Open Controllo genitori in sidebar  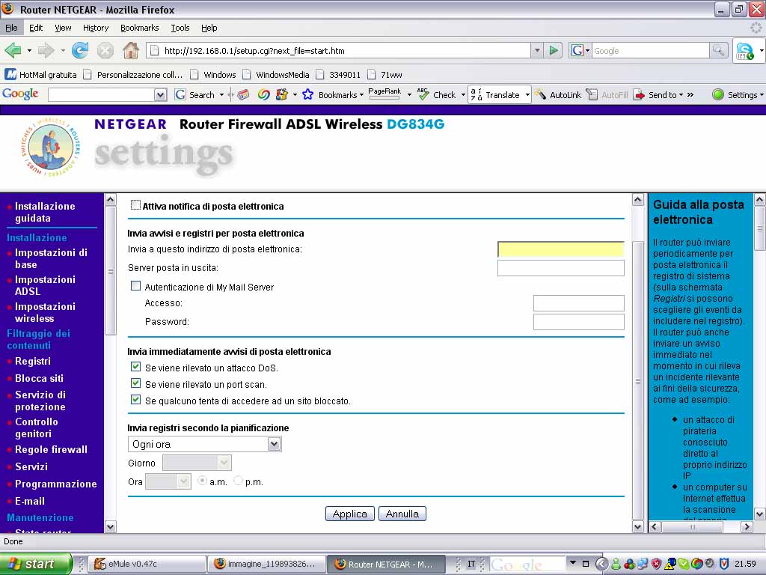point(36,428)
